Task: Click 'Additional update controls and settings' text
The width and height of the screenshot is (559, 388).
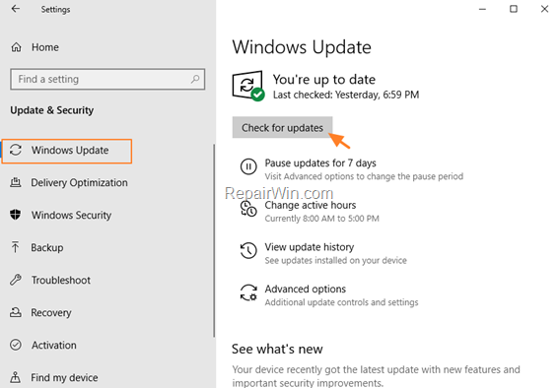Action: tap(341, 302)
